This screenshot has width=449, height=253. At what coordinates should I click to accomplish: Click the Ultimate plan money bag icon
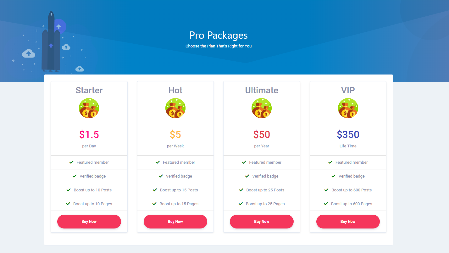pos(262,108)
